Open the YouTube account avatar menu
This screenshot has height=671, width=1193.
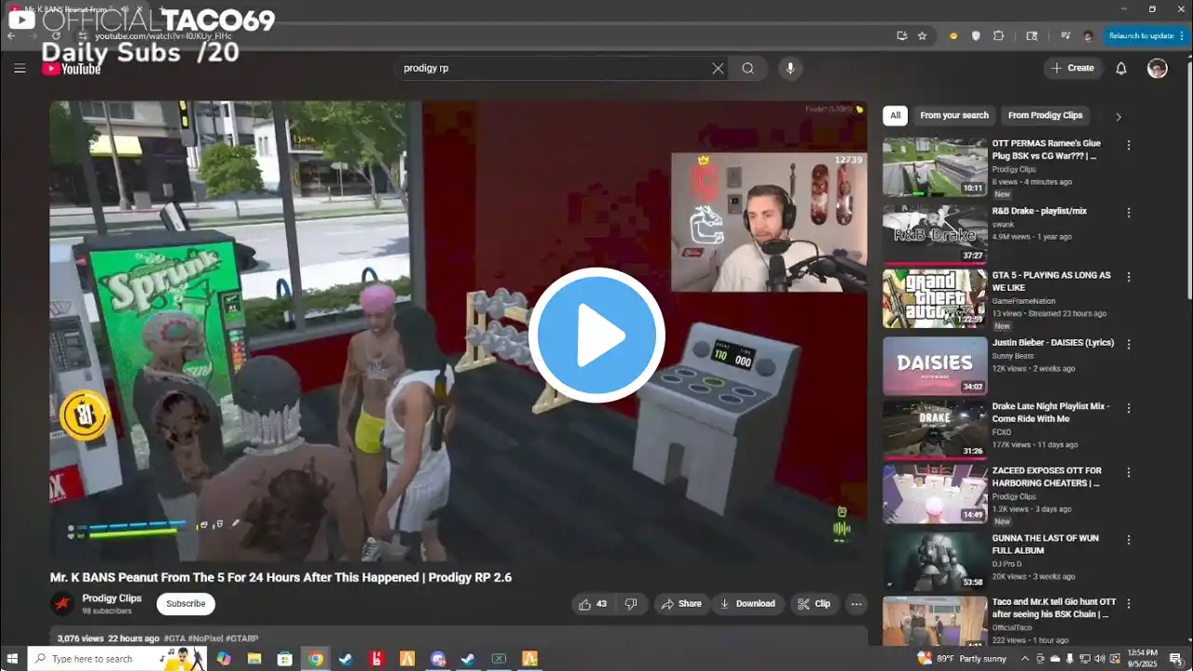click(x=1158, y=68)
